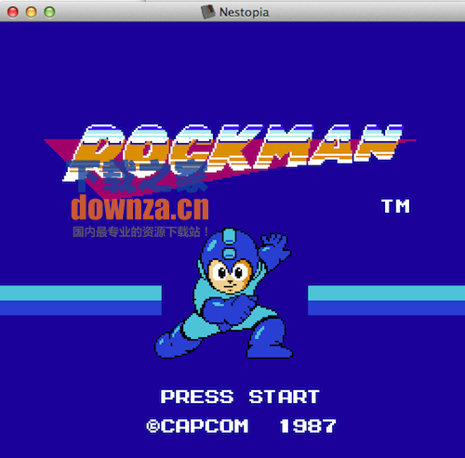Click the Rockman character sprite

tap(223, 293)
